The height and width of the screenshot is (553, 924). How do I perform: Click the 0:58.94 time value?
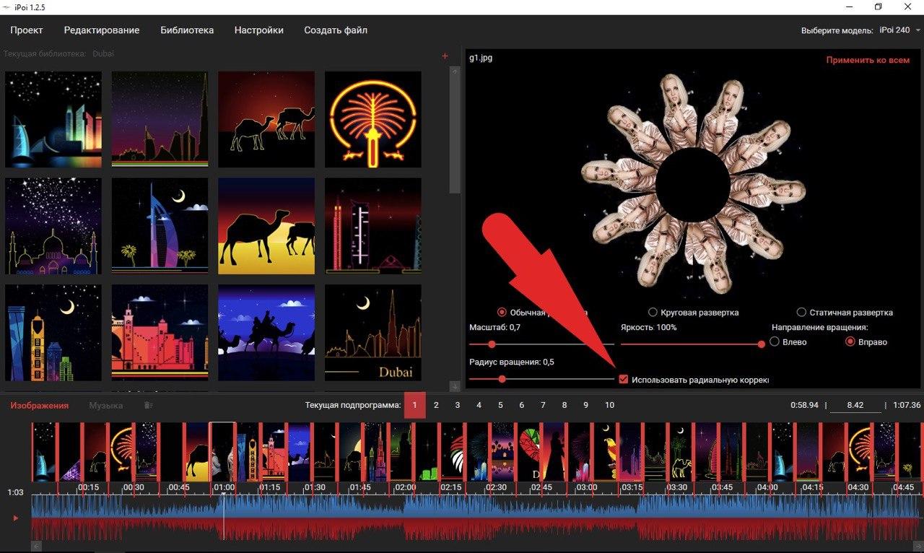(804, 406)
